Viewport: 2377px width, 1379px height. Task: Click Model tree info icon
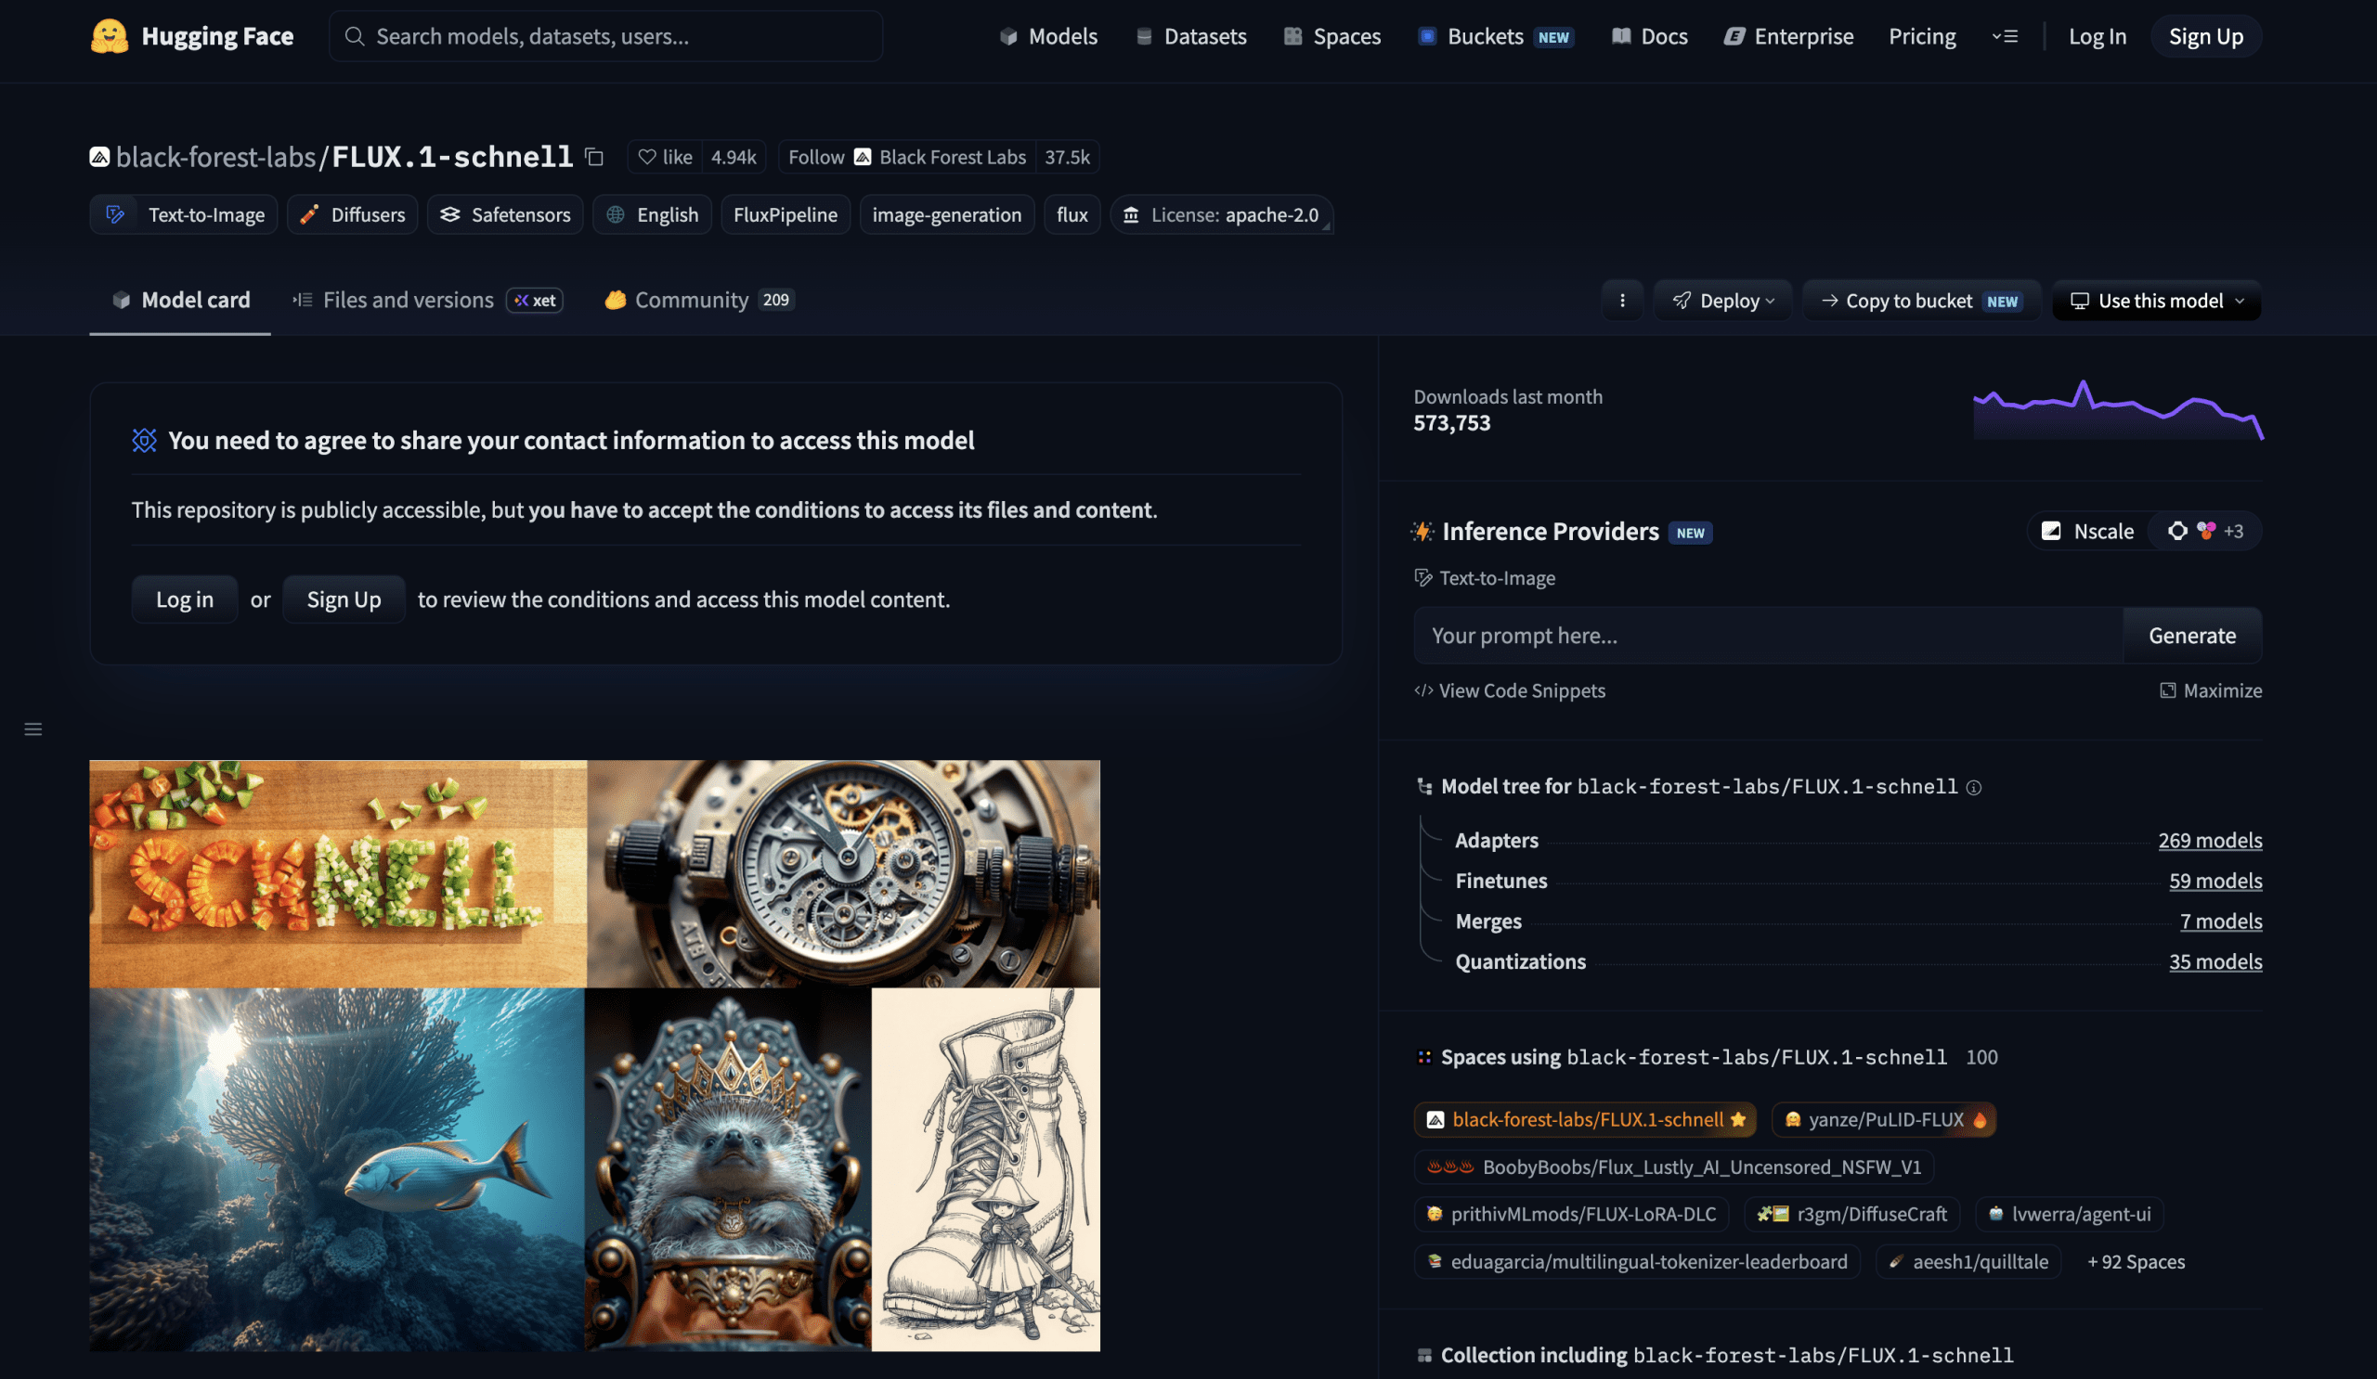1973,787
